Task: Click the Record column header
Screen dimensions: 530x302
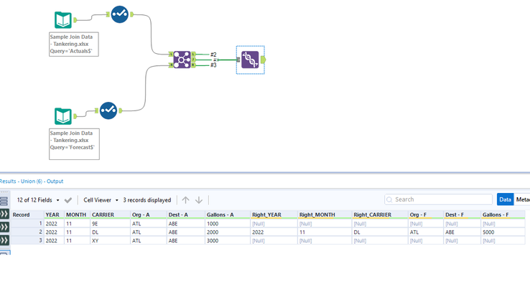Action: click(x=27, y=214)
